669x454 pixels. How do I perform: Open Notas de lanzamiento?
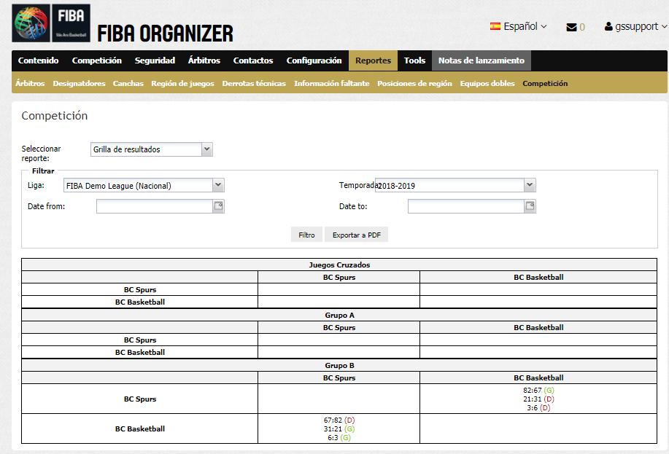pyautogui.click(x=482, y=60)
